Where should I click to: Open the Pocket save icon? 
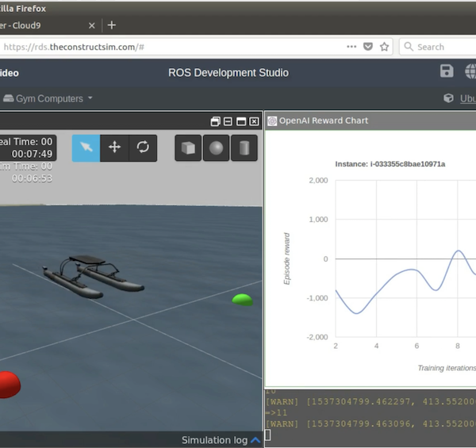[x=368, y=47]
